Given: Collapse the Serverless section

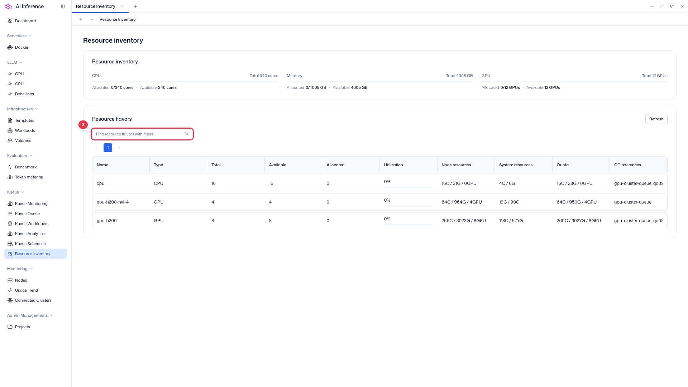Looking at the screenshot, I should pos(19,36).
